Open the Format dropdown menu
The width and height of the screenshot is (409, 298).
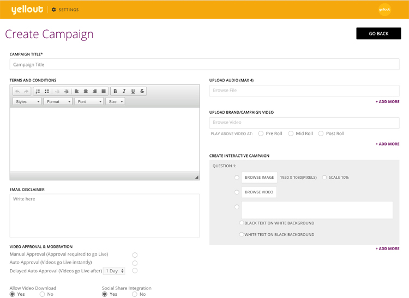[58, 101]
